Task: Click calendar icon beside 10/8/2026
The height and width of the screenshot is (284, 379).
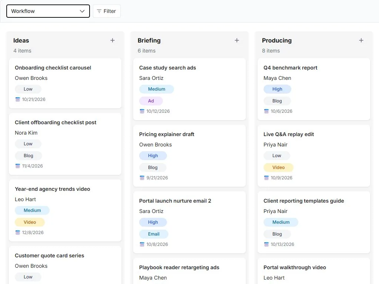Action: click(x=142, y=244)
